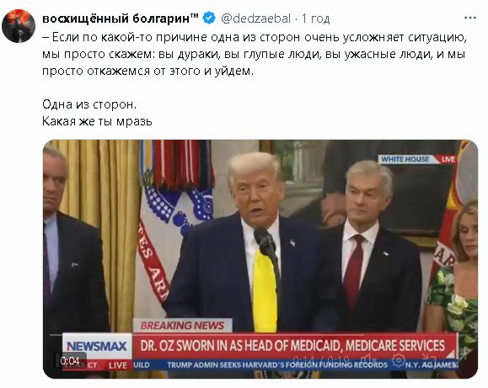
Task: Click the NEWSMAX logo in video
Action: click(x=97, y=346)
